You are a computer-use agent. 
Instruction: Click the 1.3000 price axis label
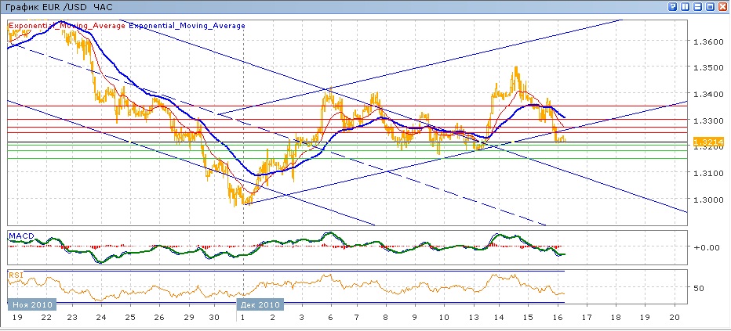[706, 200]
